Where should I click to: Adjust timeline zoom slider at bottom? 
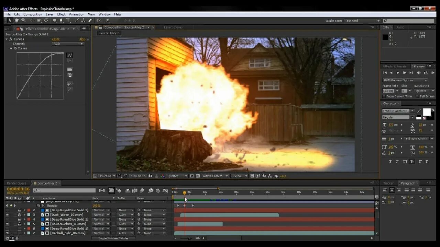tap(190, 238)
